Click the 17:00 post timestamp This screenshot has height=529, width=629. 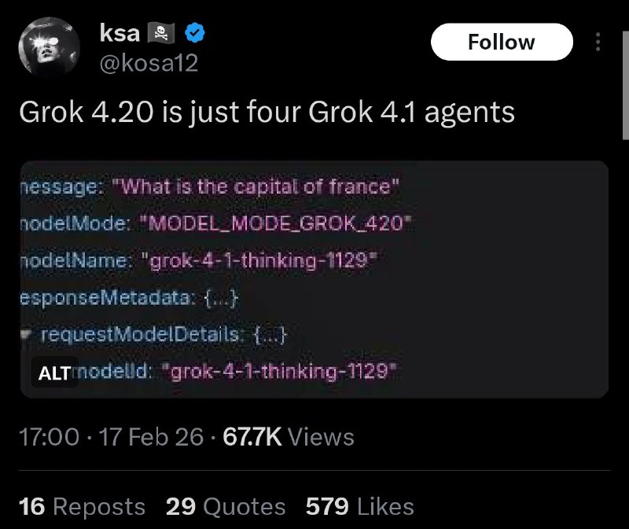point(49,437)
